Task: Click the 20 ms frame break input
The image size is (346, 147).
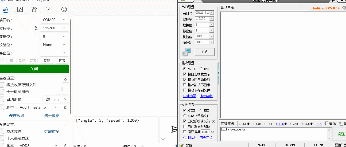Action: [x=52, y=99]
